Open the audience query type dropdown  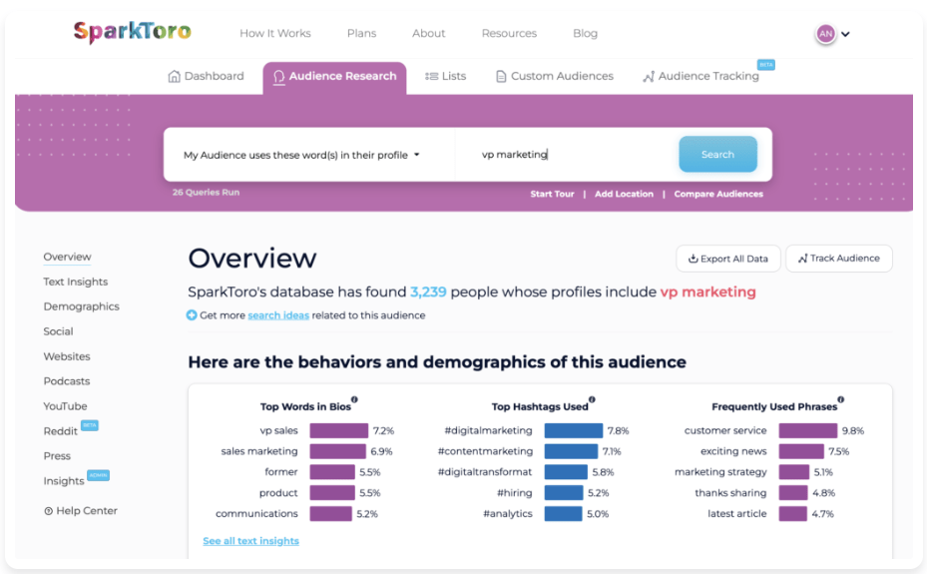[x=301, y=155]
